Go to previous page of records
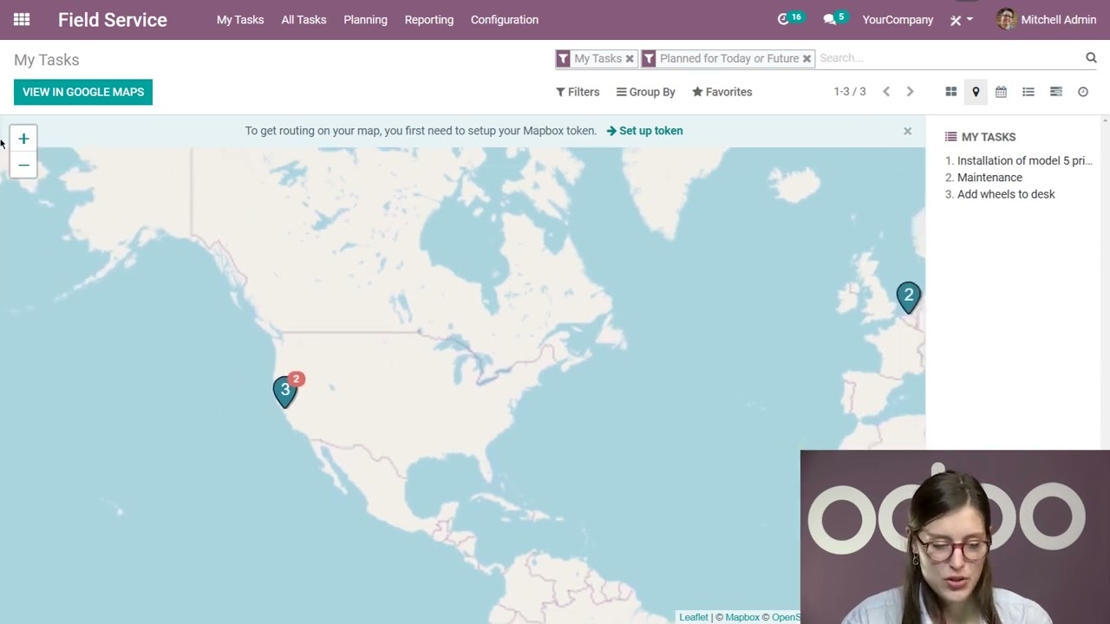Viewport: 1110px width, 624px height. (886, 92)
